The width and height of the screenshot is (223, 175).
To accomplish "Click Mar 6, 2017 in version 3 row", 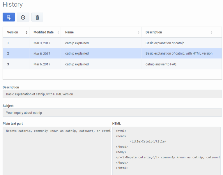I will point(45,64).
